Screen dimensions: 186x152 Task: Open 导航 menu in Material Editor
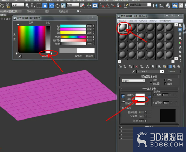point(143,21)
